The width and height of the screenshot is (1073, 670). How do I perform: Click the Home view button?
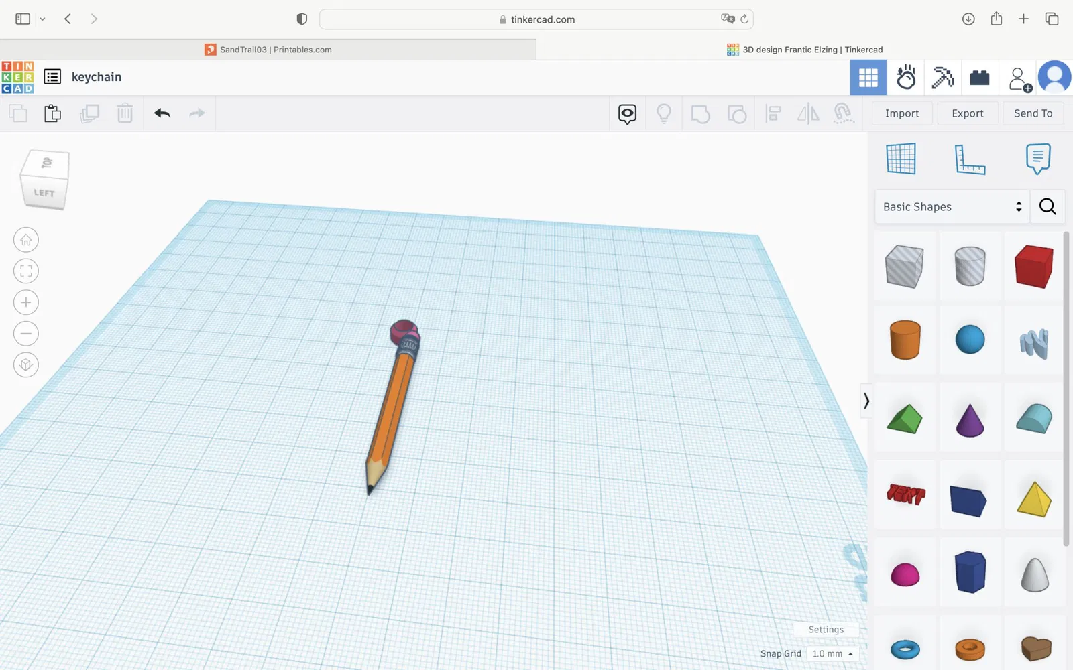click(x=26, y=240)
